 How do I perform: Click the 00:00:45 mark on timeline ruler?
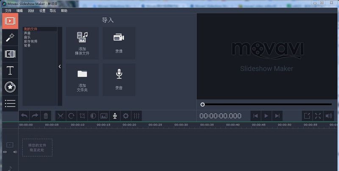(258, 125)
